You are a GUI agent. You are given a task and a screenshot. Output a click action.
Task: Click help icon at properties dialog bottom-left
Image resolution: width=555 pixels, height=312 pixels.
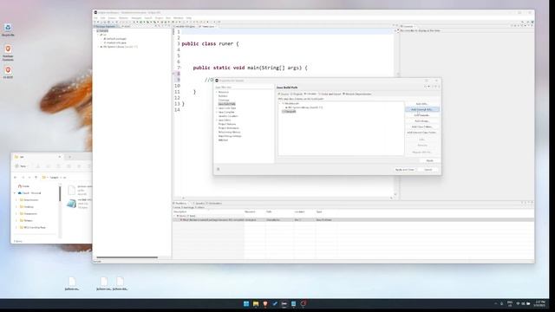tap(218, 170)
